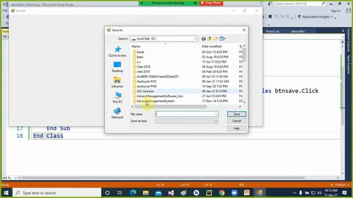Open PowerPoint from taskbar

point(247,193)
